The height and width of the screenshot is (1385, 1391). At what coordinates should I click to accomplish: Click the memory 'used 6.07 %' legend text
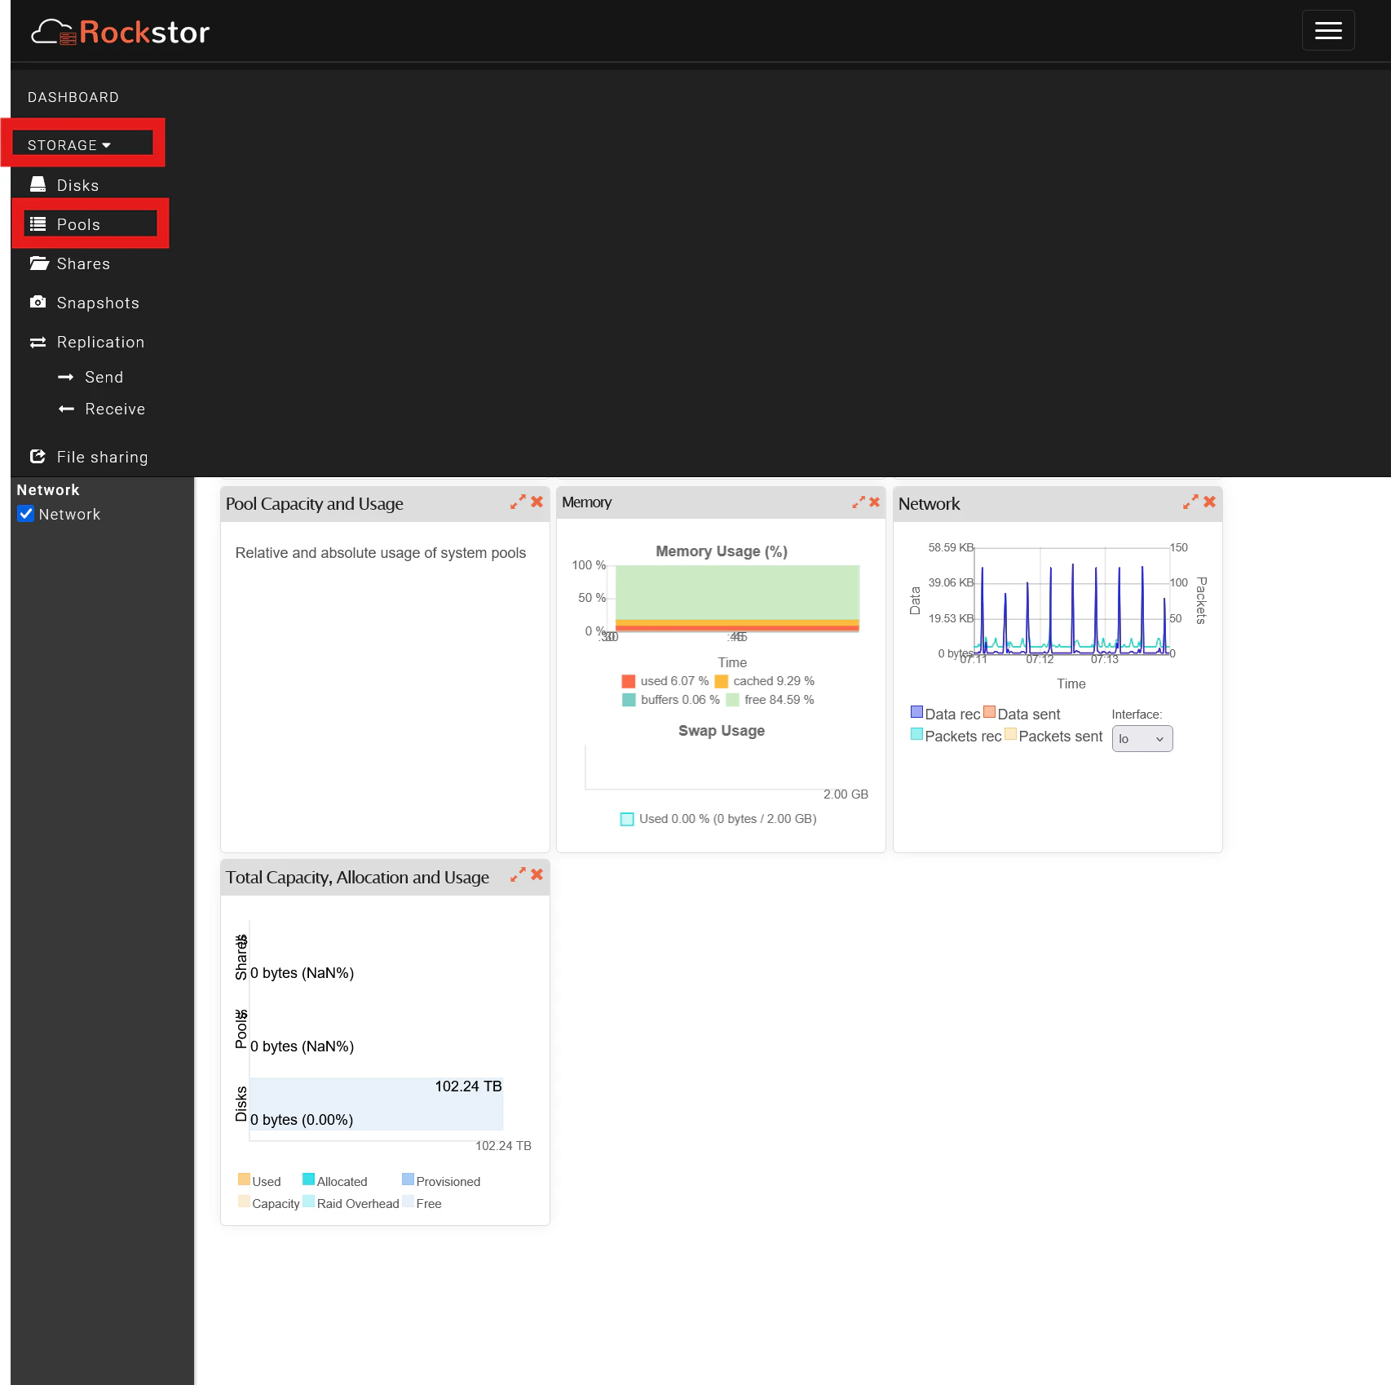(674, 681)
